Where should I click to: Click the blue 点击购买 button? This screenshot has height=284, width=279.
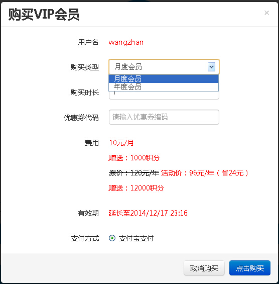250,268
